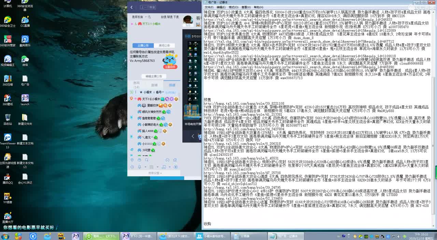Click the speaker volume icon in YY
The height and width of the screenshot is (240, 437).
(132, 167)
